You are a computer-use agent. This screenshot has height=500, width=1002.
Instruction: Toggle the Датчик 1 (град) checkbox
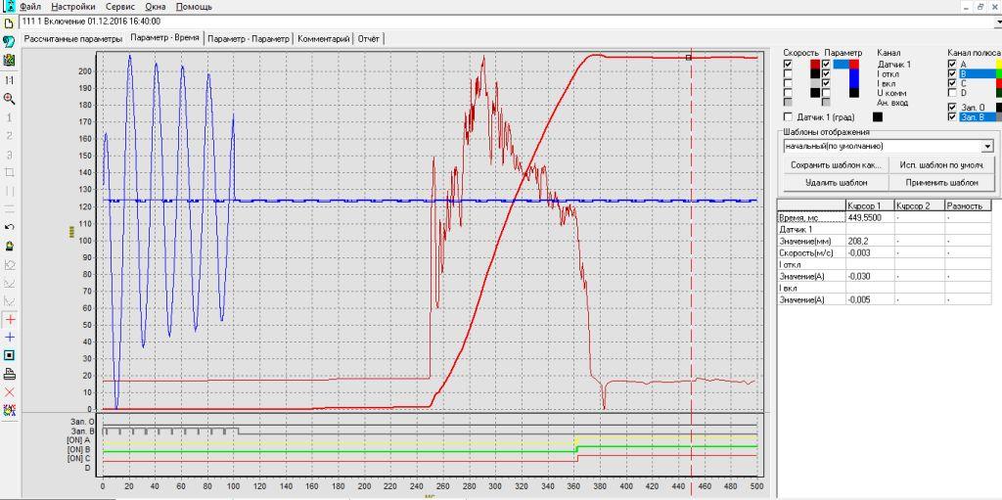pos(789,116)
